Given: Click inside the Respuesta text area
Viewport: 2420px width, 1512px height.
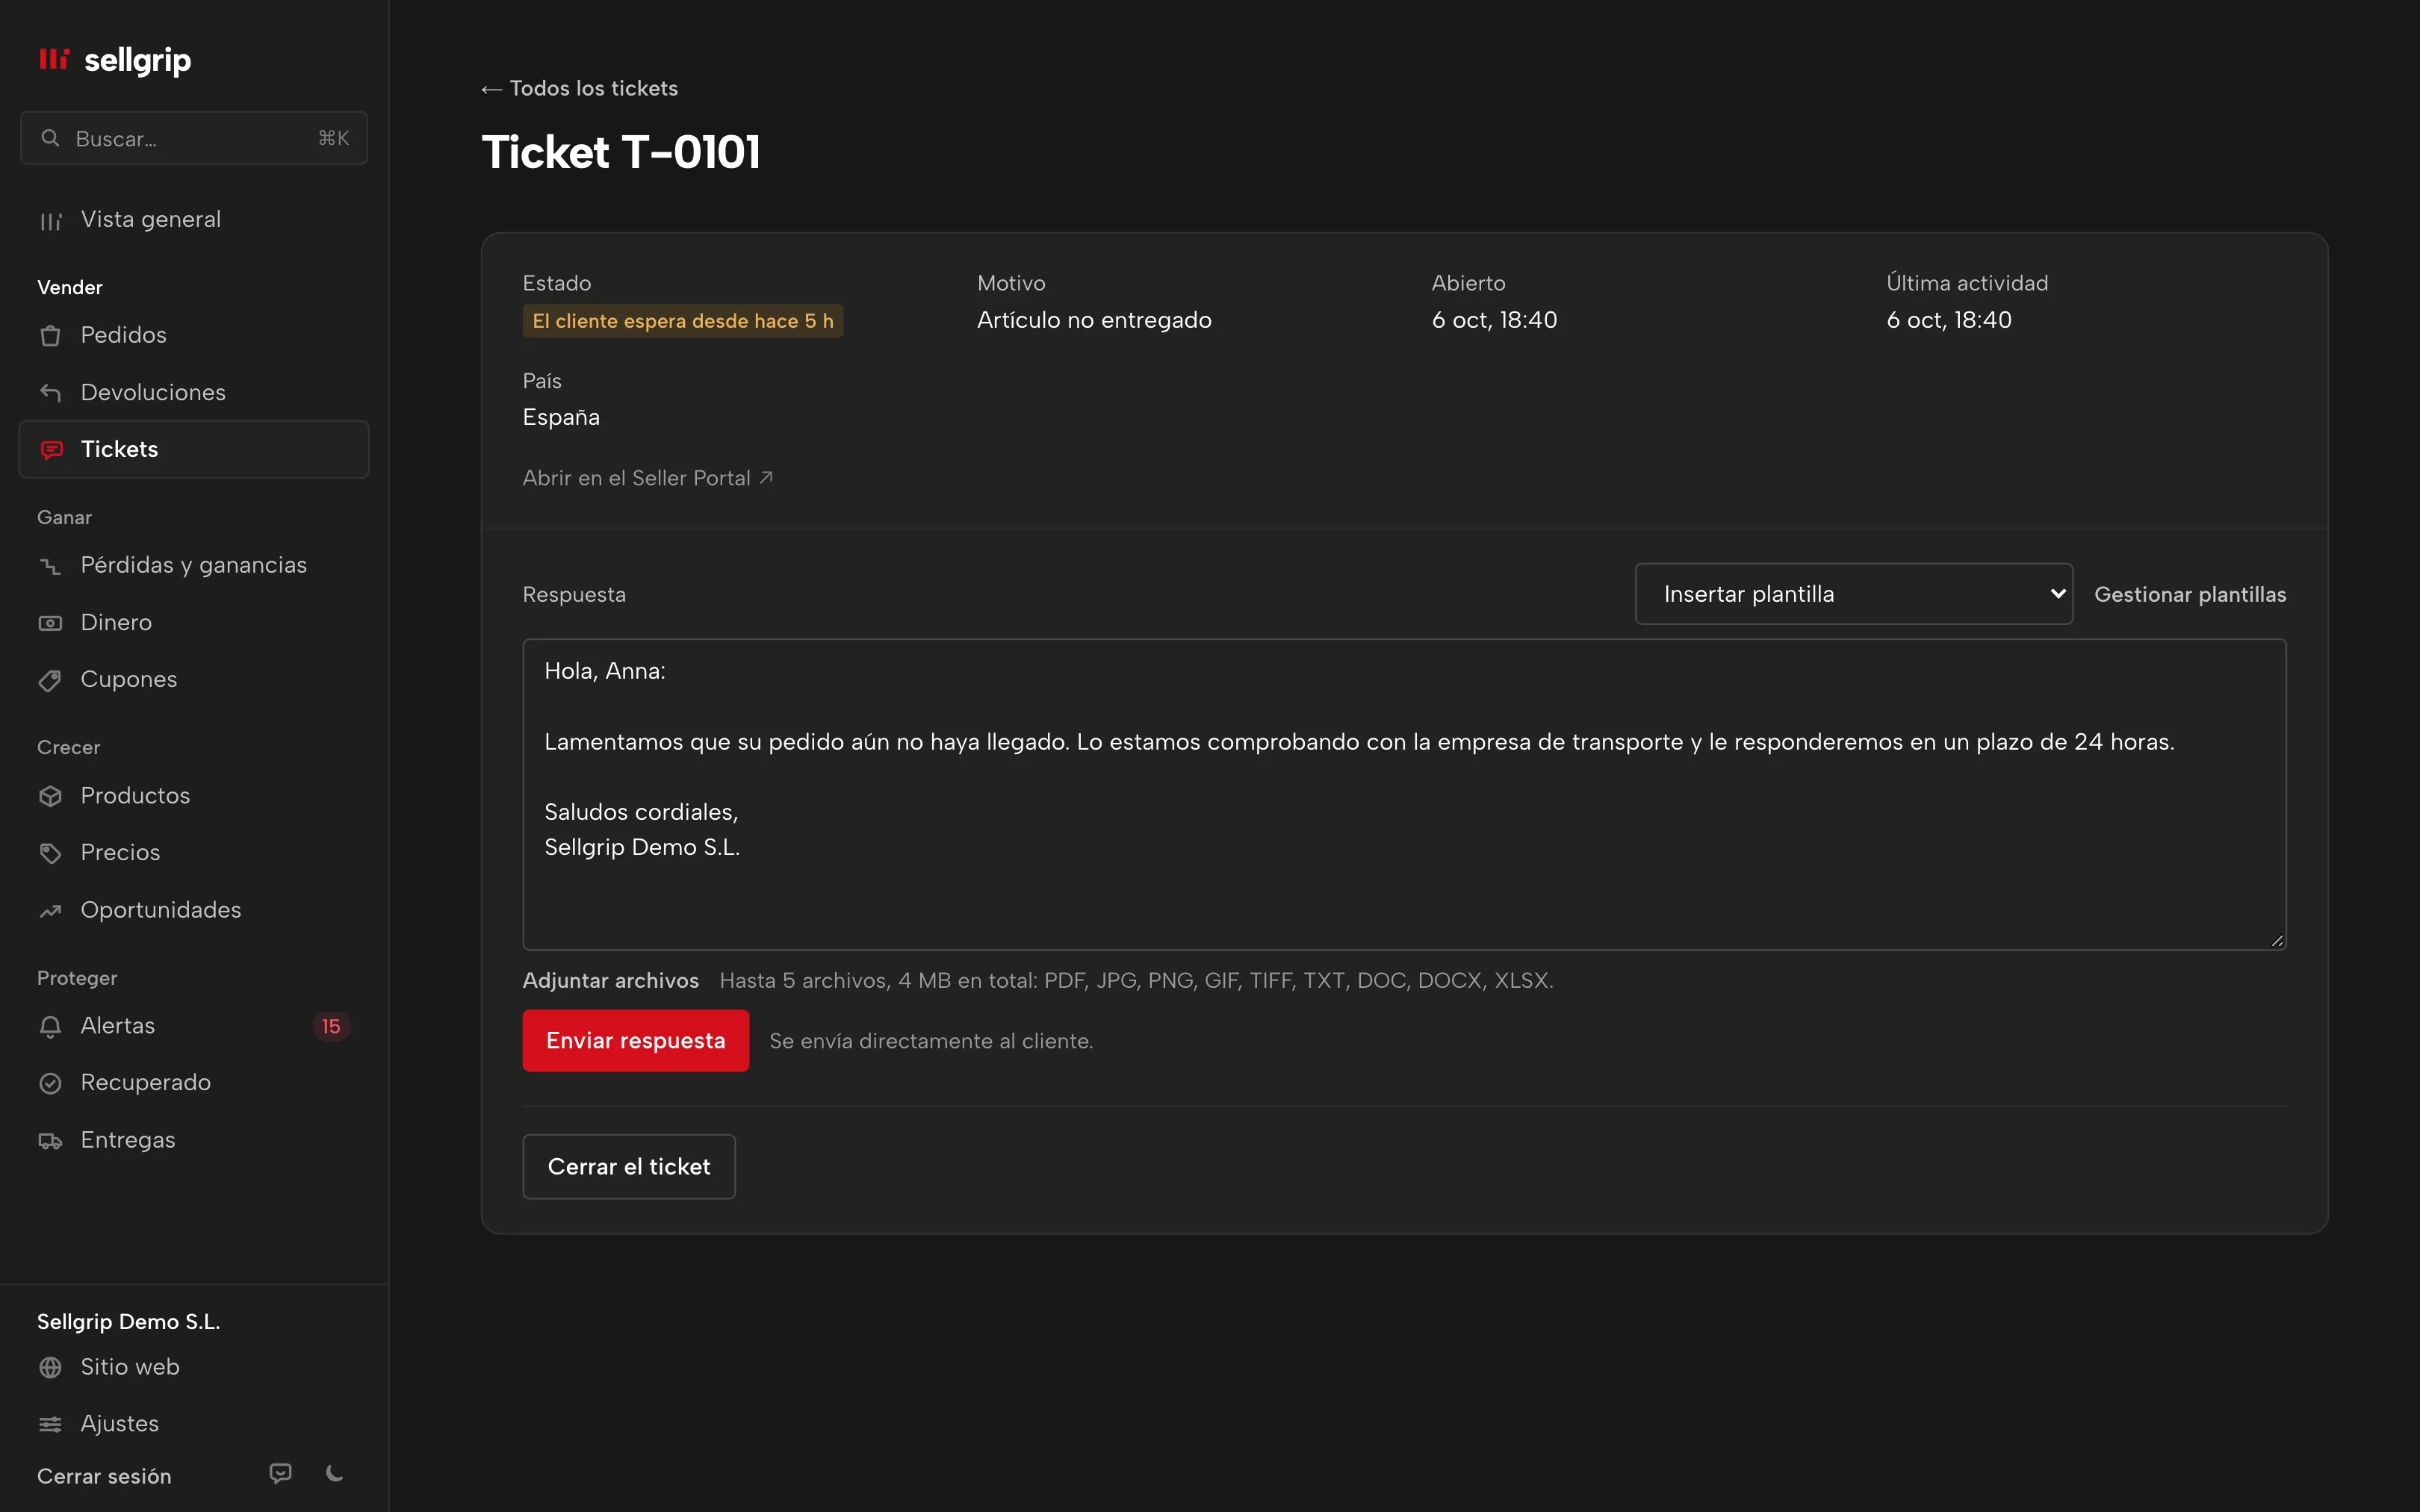Looking at the screenshot, I should pyautogui.click(x=1404, y=795).
